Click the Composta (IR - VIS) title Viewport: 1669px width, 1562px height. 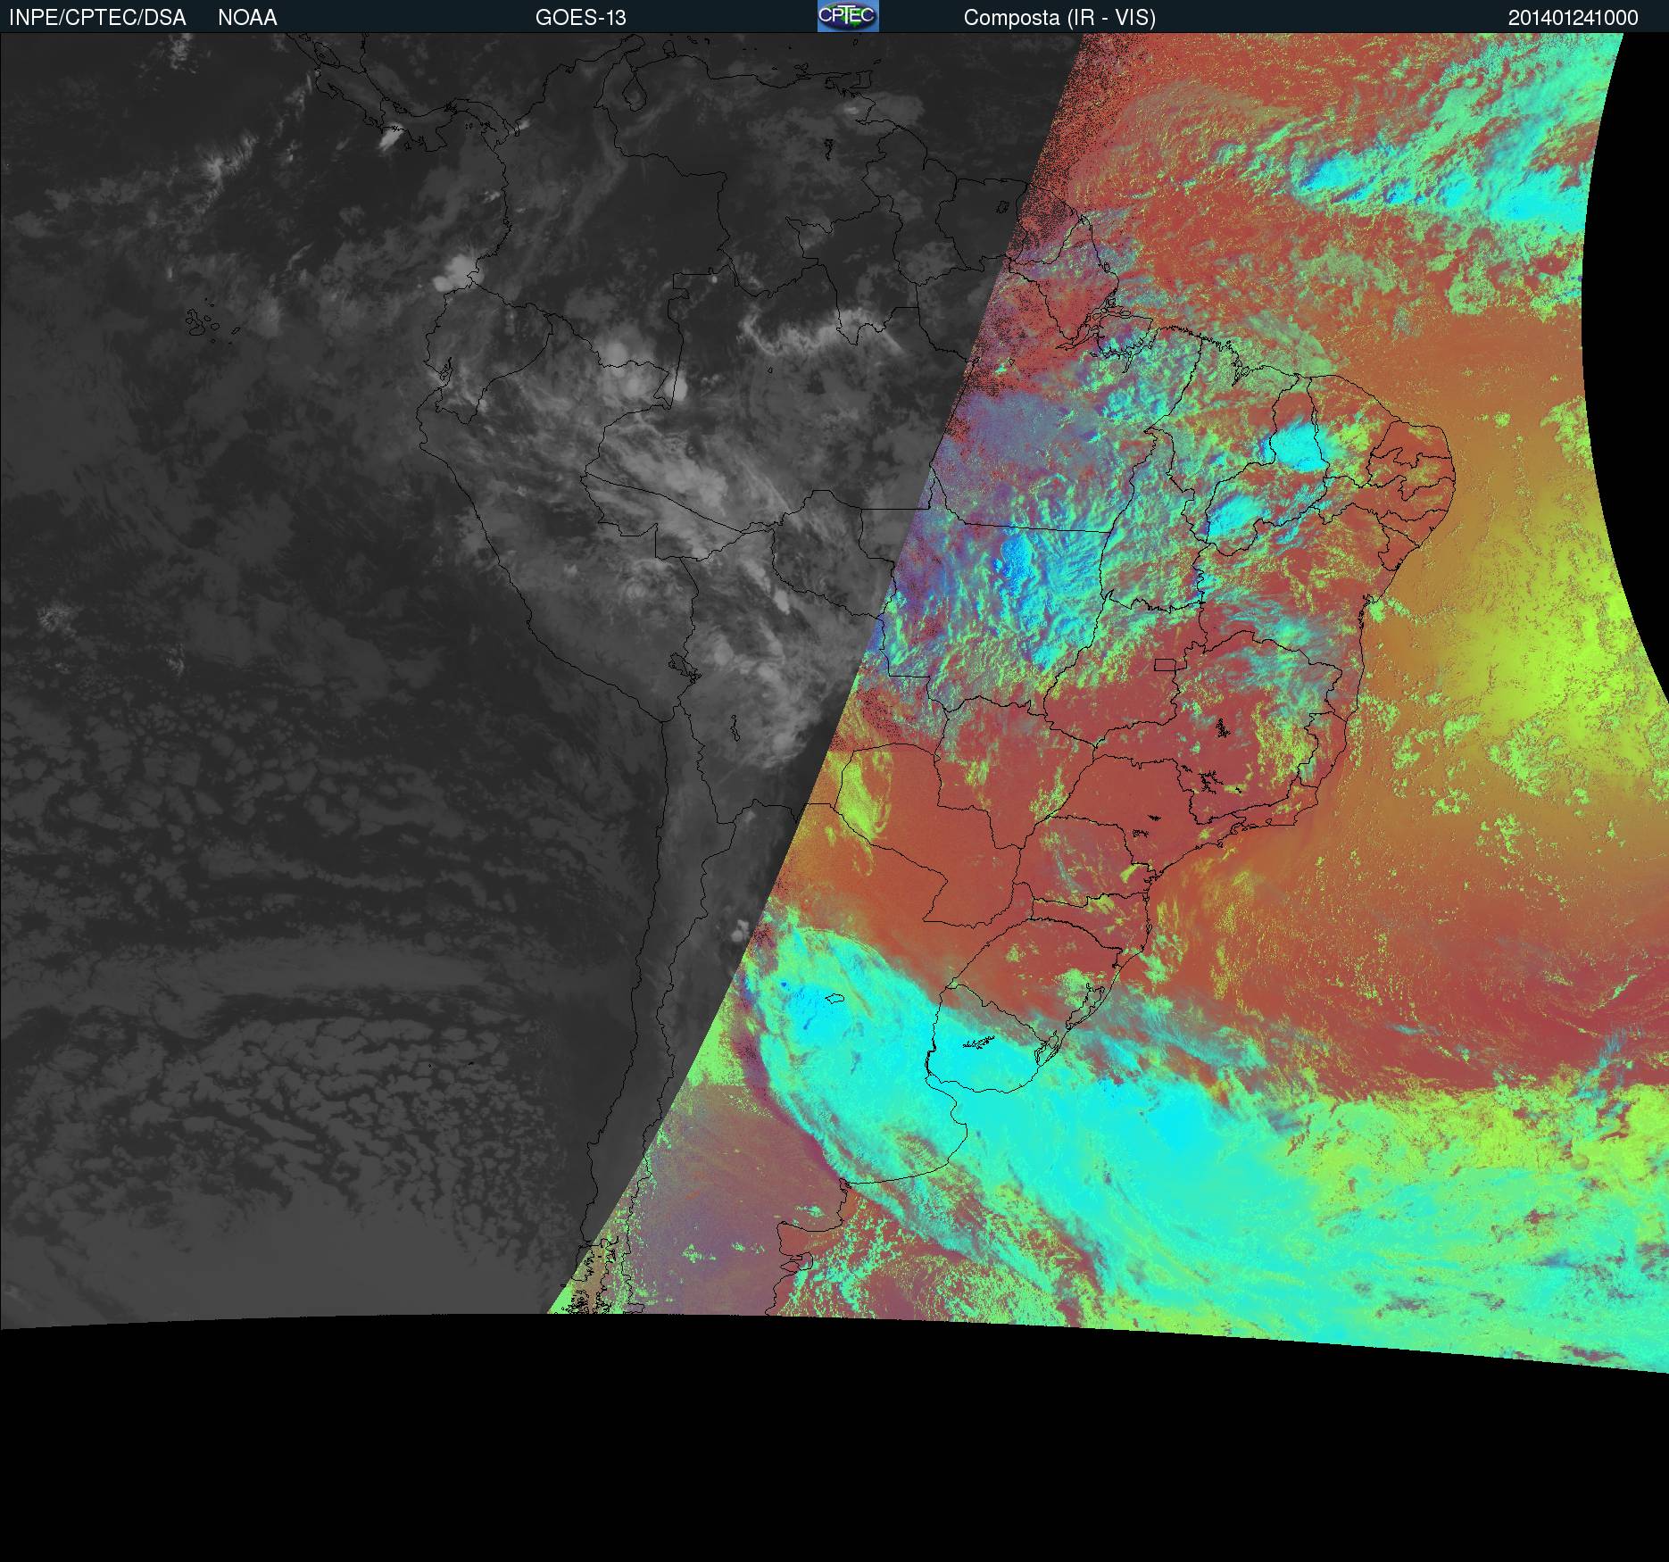click(x=1059, y=18)
